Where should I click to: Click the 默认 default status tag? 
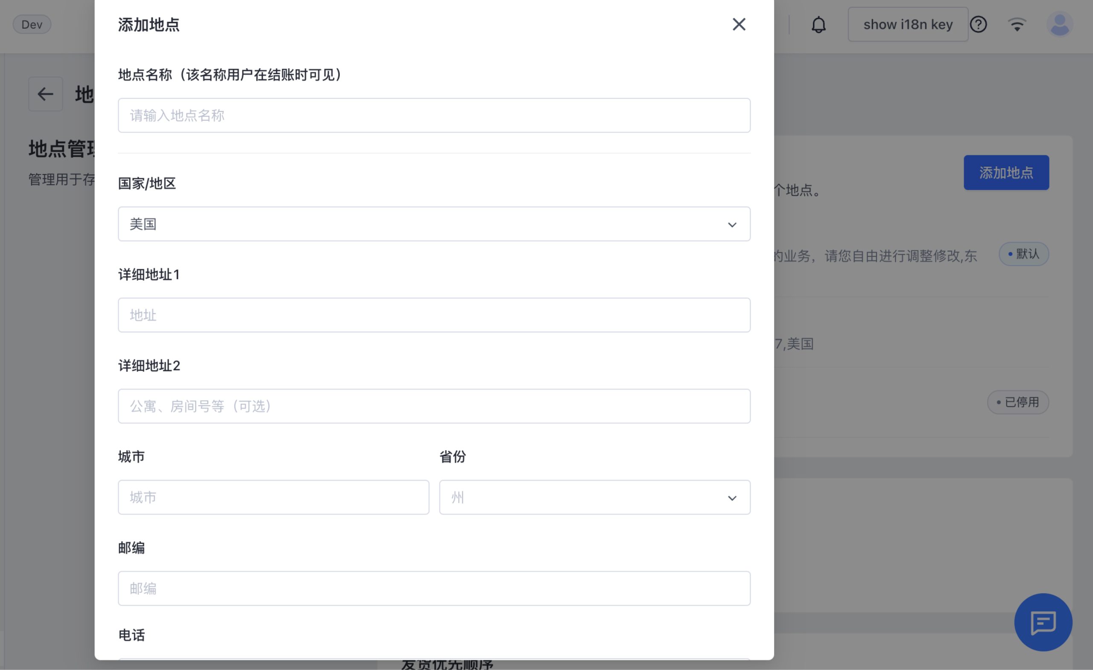(x=1023, y=254)
